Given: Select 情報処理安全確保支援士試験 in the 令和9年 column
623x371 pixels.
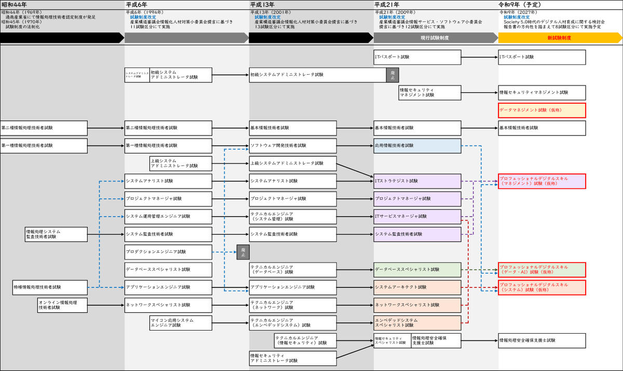Looking at the screenshot, I should (542, 340).
